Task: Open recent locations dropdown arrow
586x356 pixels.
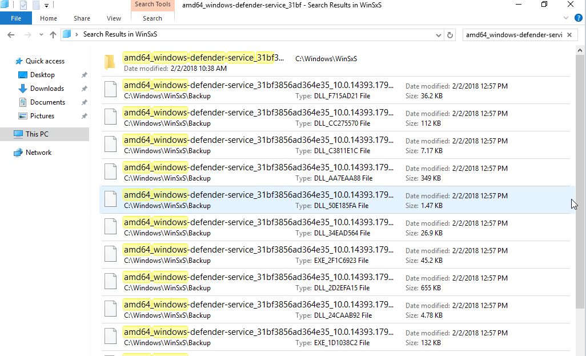Action: coord(41,35)
